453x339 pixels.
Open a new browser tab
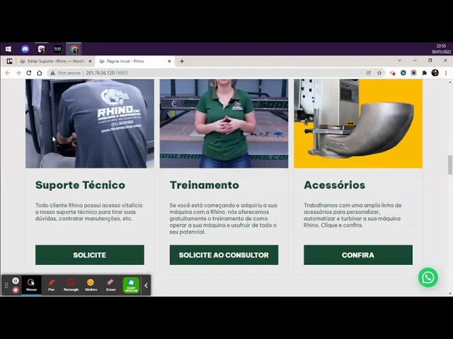click(x=182, y=61)
